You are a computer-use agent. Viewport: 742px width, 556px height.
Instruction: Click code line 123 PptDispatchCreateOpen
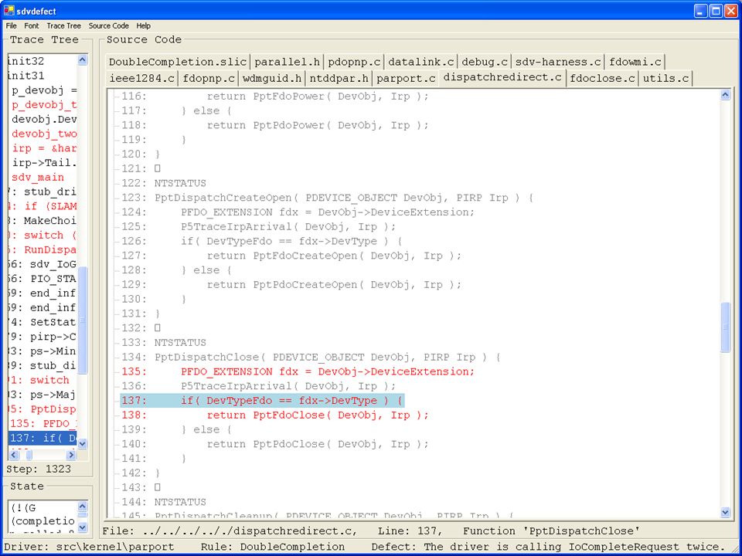(x=326, y=198)
